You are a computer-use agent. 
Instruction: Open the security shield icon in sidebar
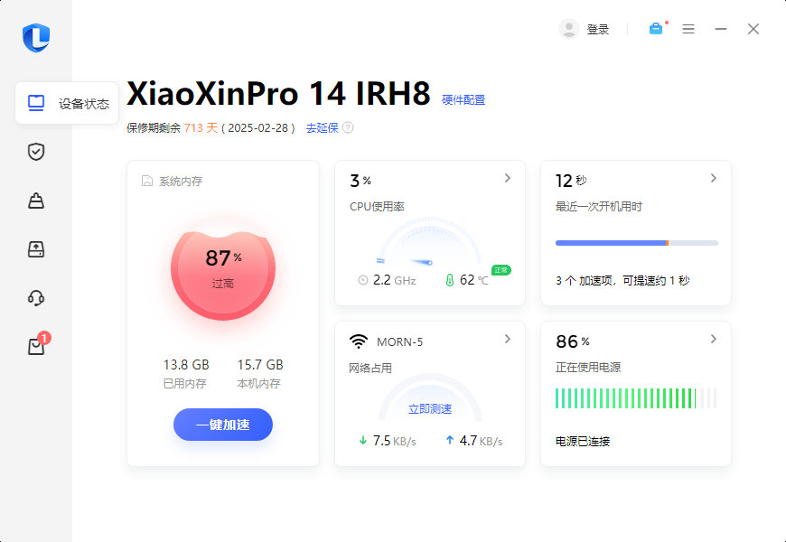point(36,152)
